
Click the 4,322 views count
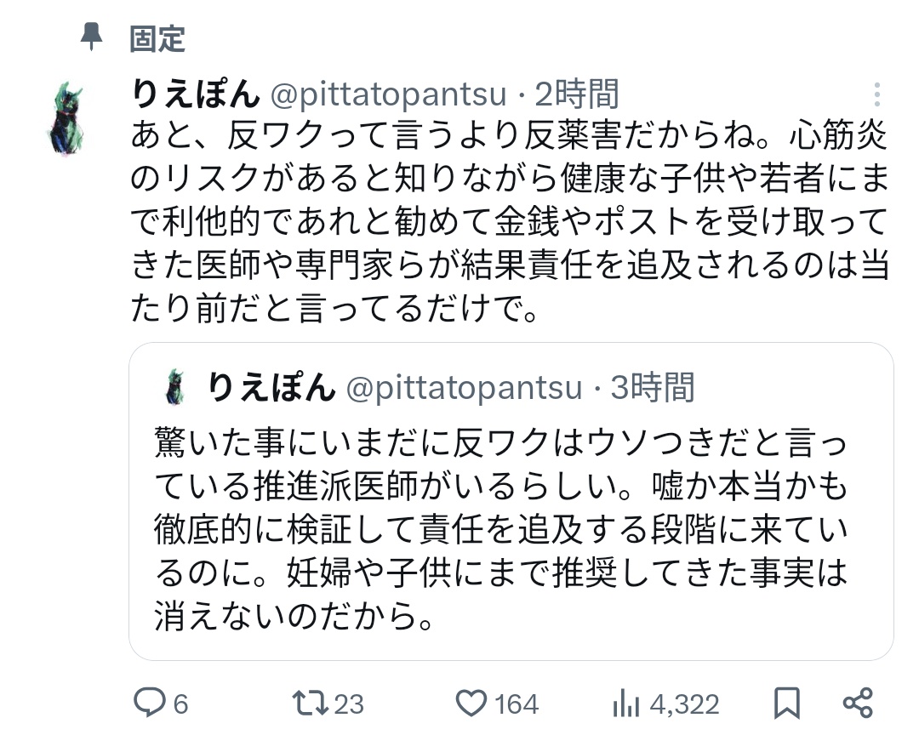[685, 704]
